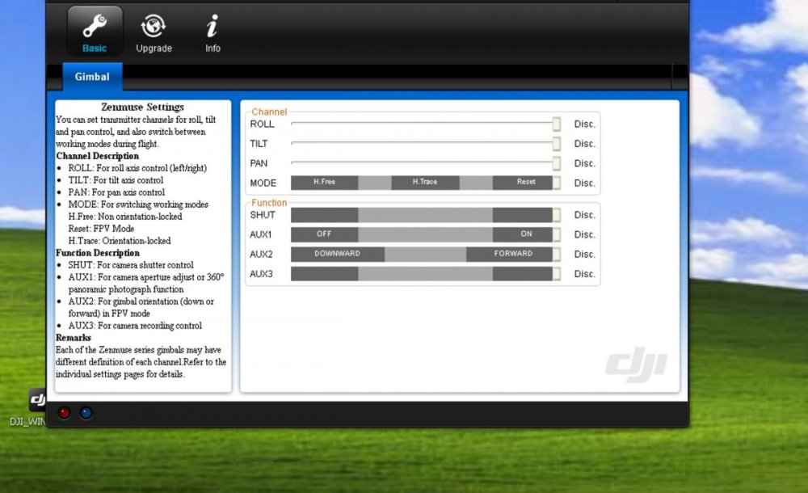Screen dimensions: 808x493
Task: Click the MODE row Disc. status
Action: 585,183
